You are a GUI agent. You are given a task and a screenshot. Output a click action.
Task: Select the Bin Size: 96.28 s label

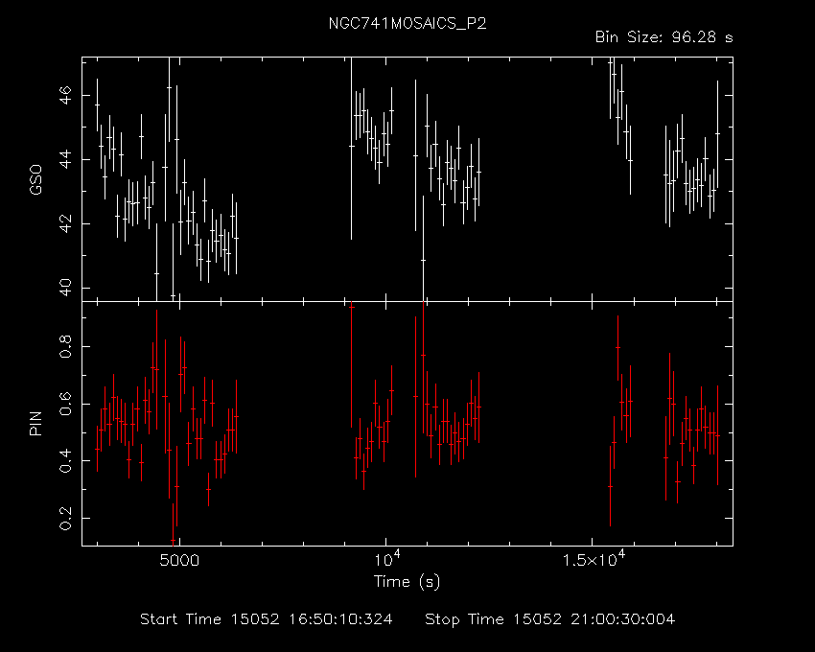[x=664, y=37]
